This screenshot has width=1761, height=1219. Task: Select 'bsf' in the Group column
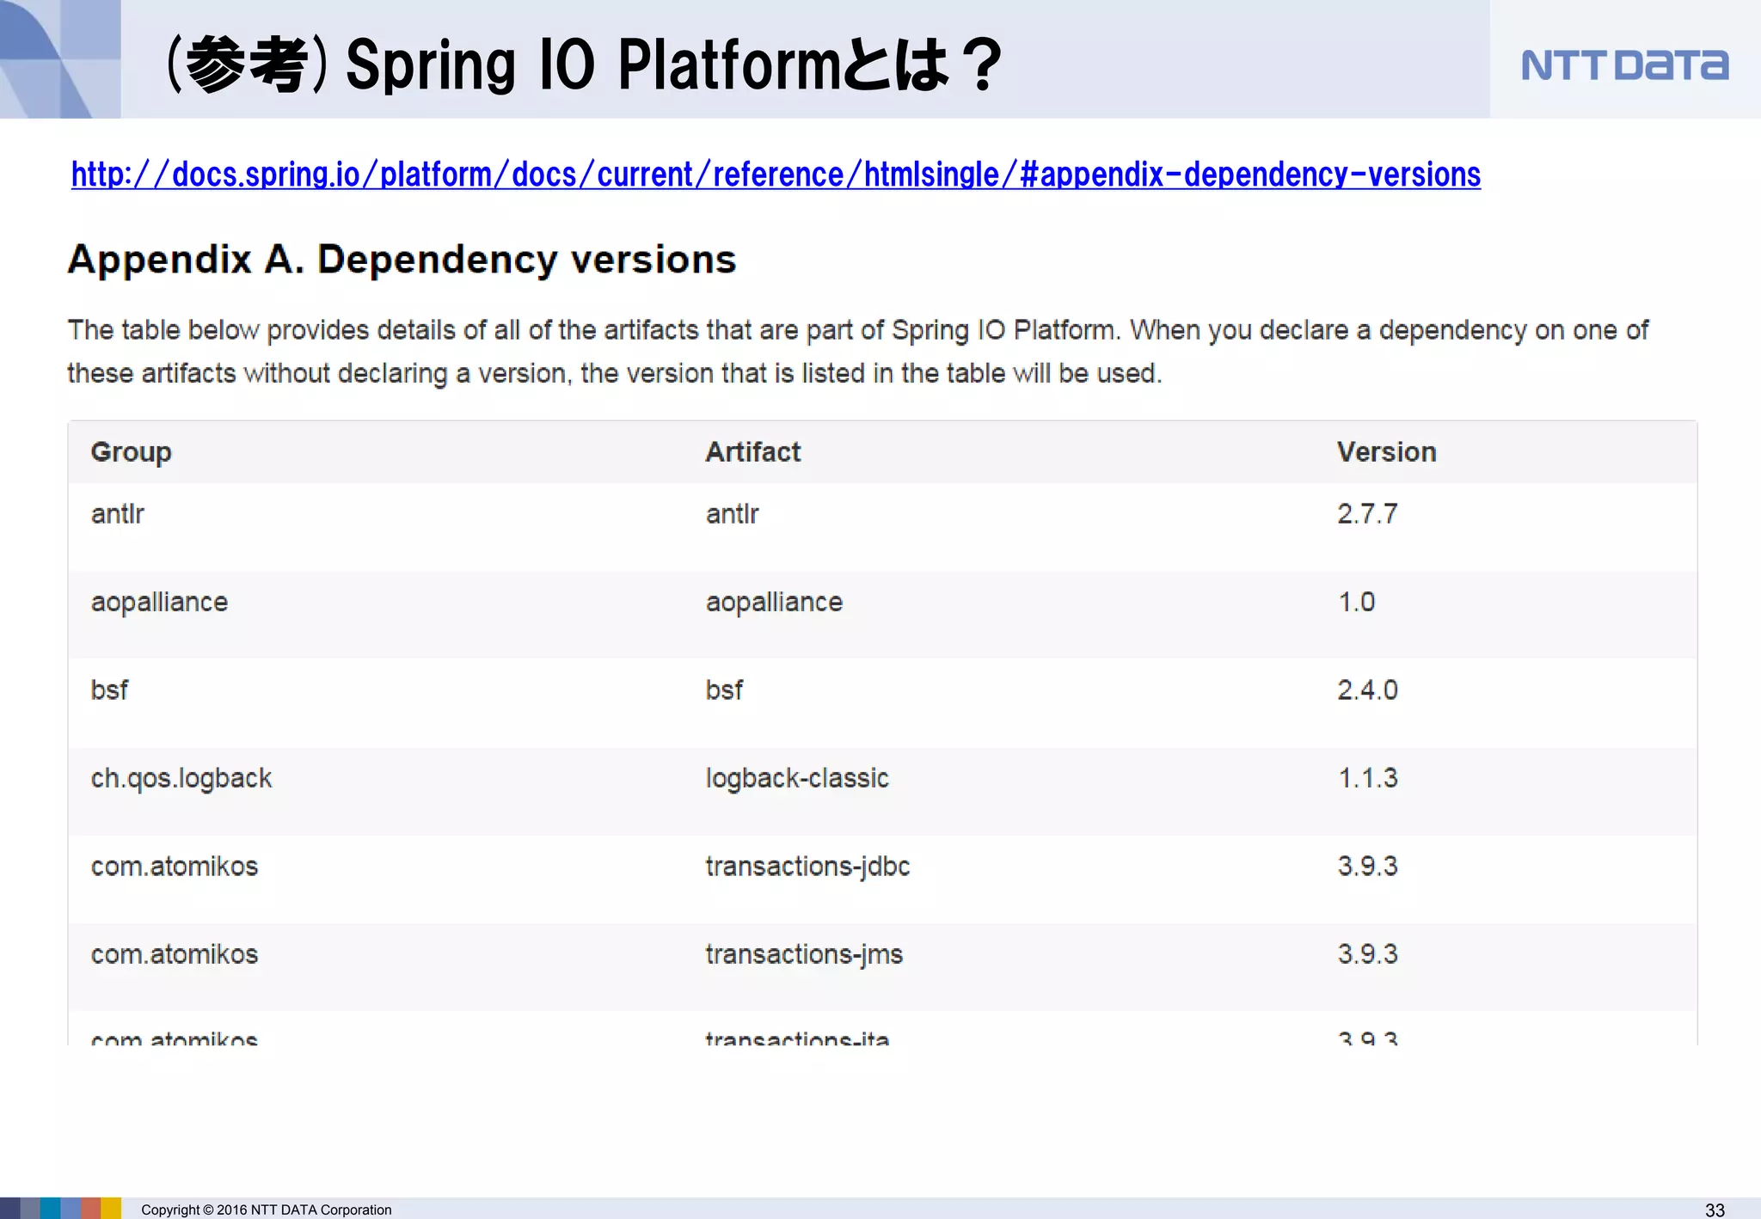(x=109, y=689)
